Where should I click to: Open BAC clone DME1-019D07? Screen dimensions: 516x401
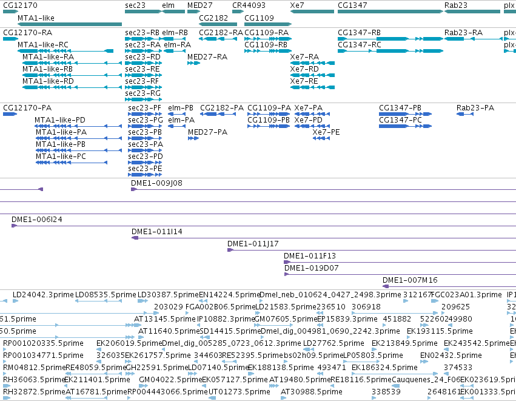click(x=400, y=275)
